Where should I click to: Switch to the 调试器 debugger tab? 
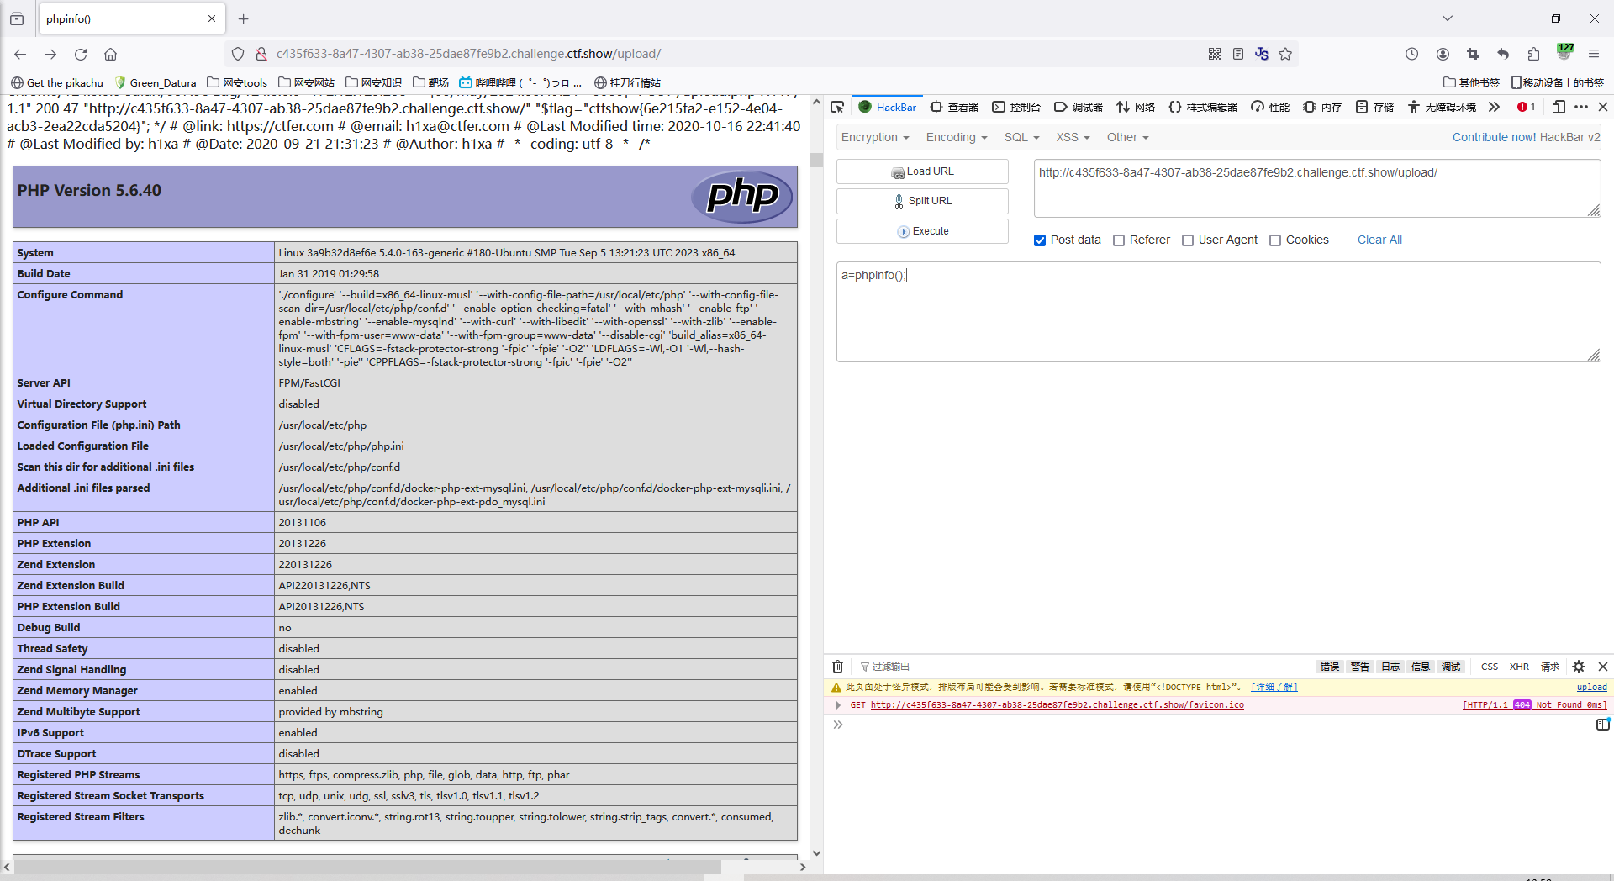[1079, 107]
